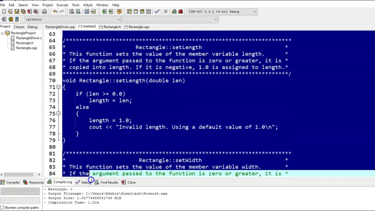Click the project panel scrollbar right arrow
The width and height of the screenshot is (375, 211).
(39, 174)
